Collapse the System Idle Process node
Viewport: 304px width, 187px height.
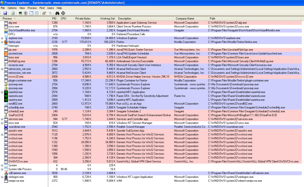click(2, 169)
